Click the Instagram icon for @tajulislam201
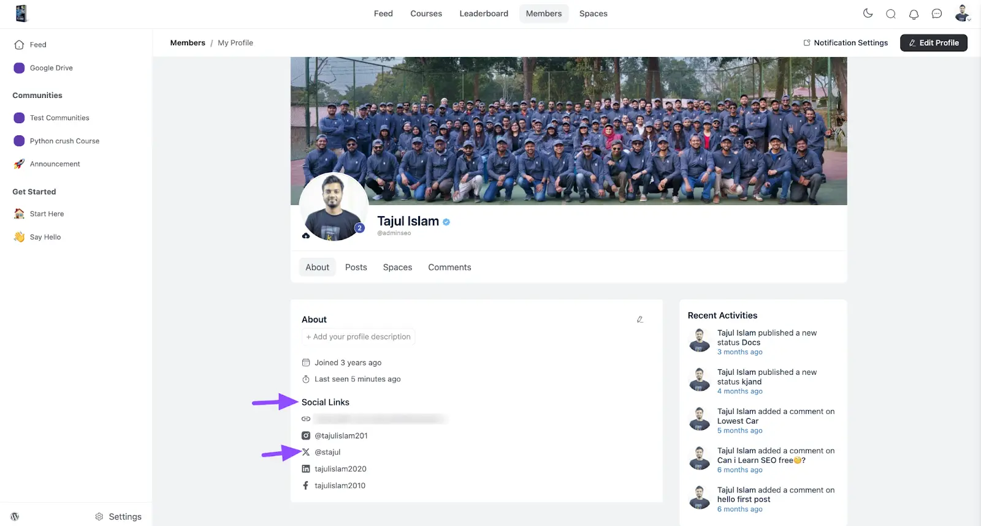The width and height of the screenshot is (981, 526). coord(306,436)
